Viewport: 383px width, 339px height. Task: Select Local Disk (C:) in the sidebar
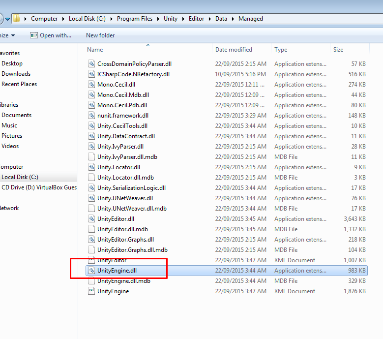(x=20, y=177)
